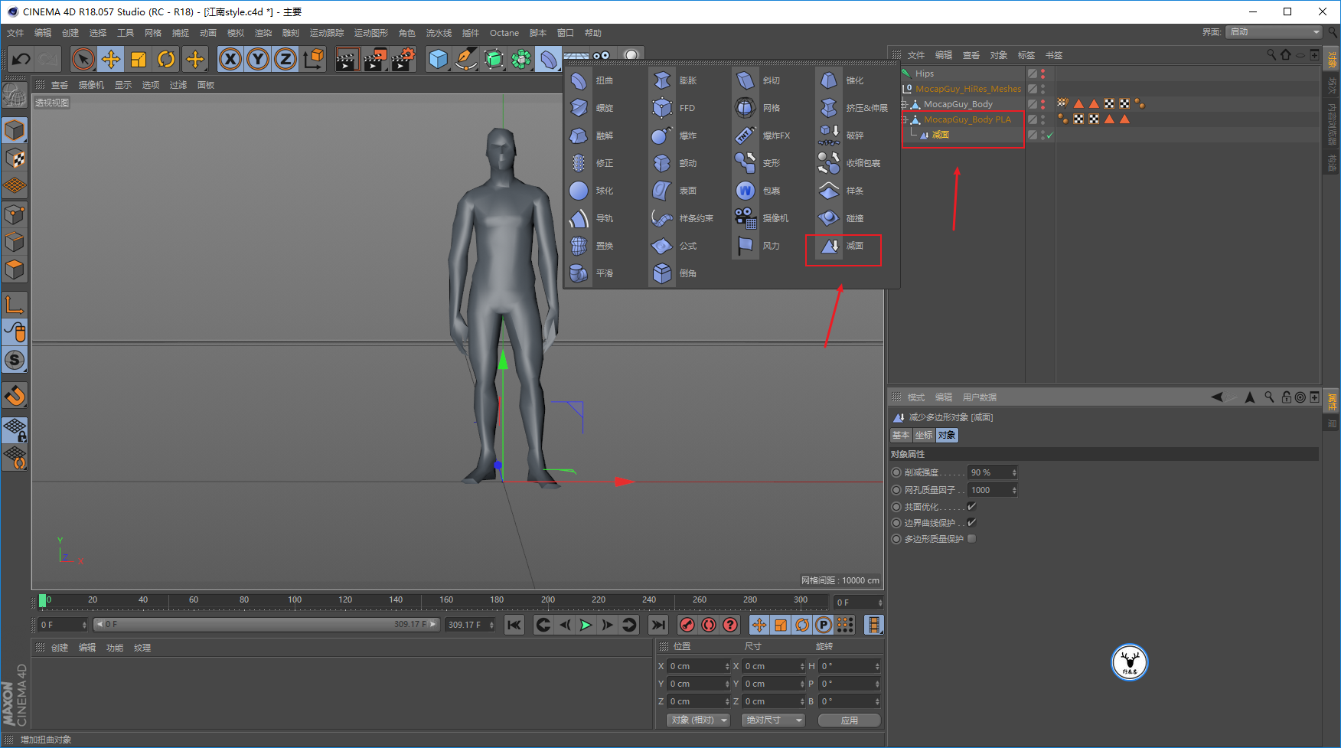Choose the 爆炸FX deformer in the popup

763,136
